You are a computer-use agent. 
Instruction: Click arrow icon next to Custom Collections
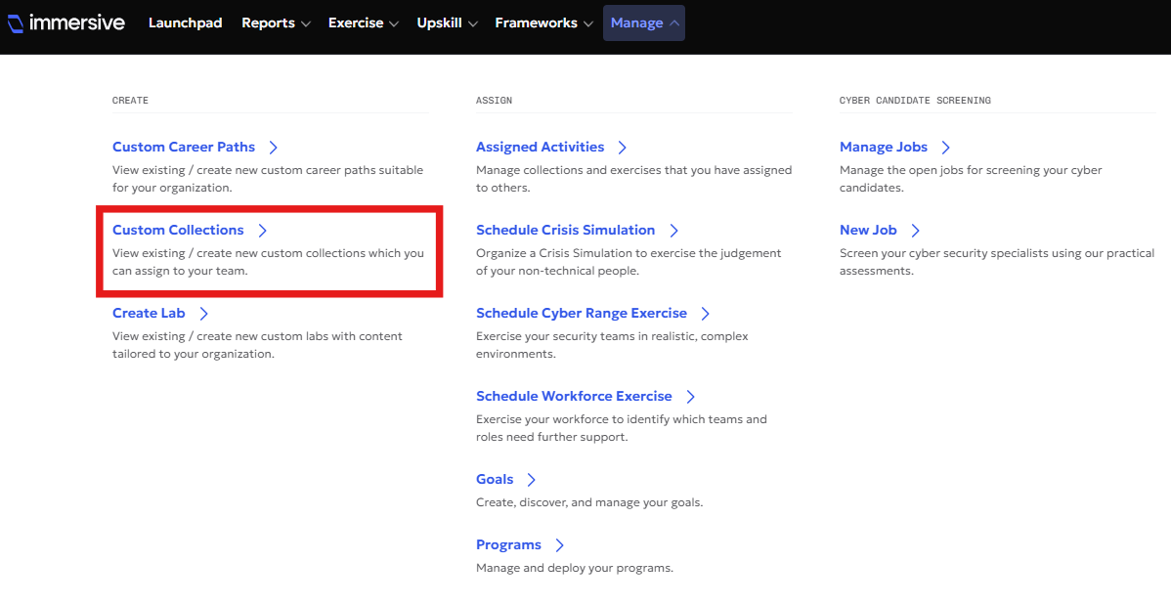(262, 231)
